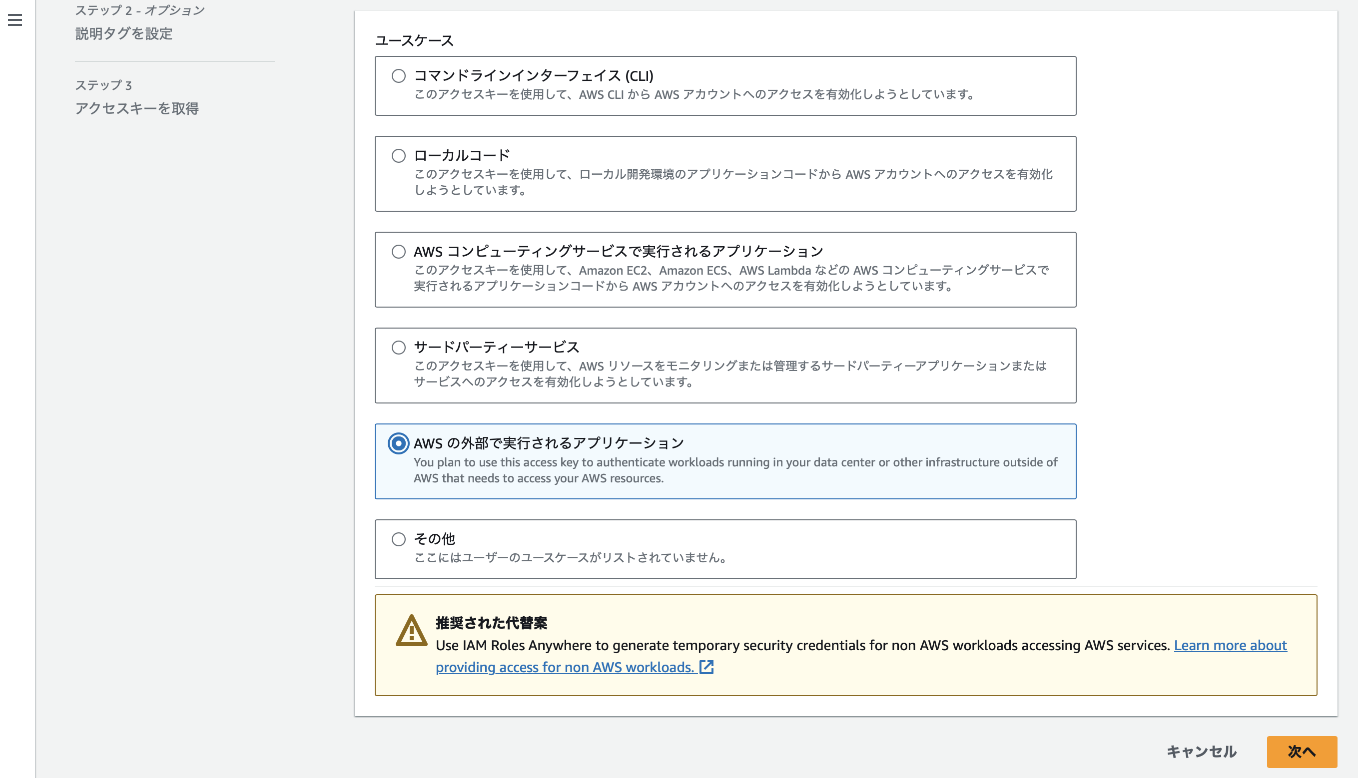Viewport: 1358px width, 778px height.
Task: Open Learn more about providing access link
Action: pos(1230,646)
